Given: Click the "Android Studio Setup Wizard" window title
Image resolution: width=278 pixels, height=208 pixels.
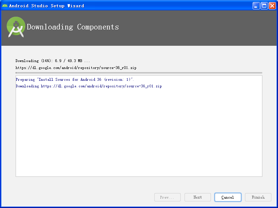Looking at the screenshot, I should coord(47,6).
